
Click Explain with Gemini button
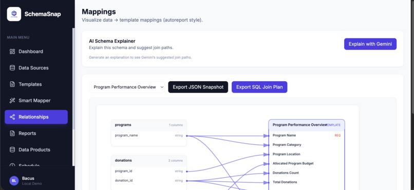point(370,44)
